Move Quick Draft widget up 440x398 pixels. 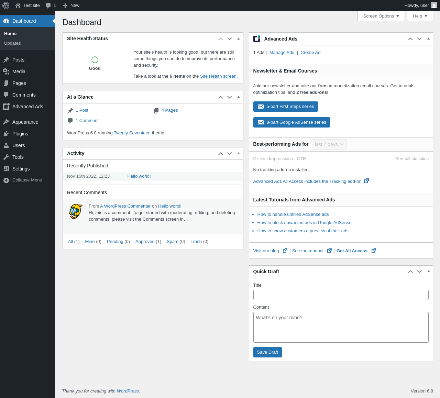410,272
